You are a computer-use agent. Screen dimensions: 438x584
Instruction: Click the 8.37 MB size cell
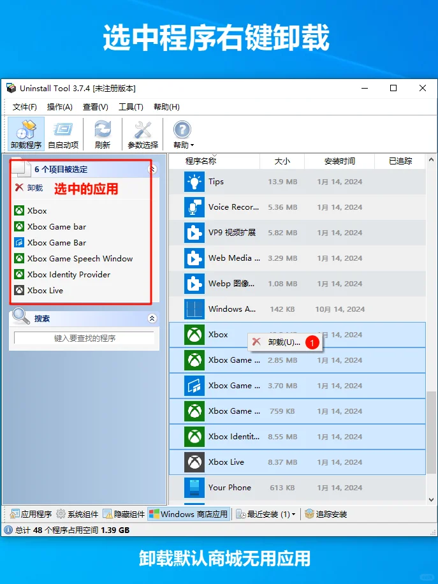click(x=282, y=462)
